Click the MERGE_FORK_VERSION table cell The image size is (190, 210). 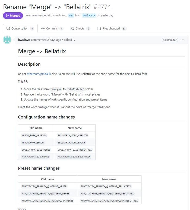tap(34, 135)
